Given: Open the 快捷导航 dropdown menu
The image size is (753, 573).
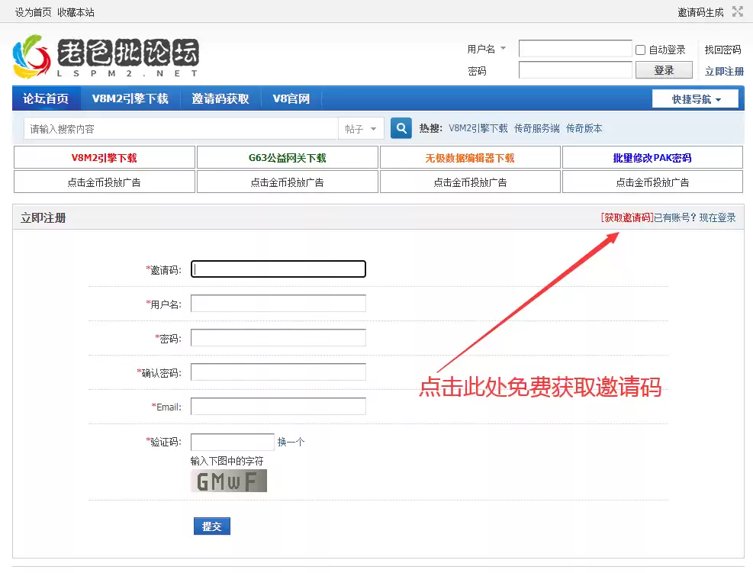Looking at the screenshot, I should click(694, 98).
